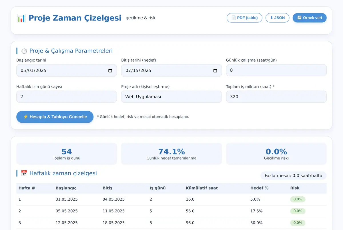Click cumulative hours 16.0 cell

190,199
